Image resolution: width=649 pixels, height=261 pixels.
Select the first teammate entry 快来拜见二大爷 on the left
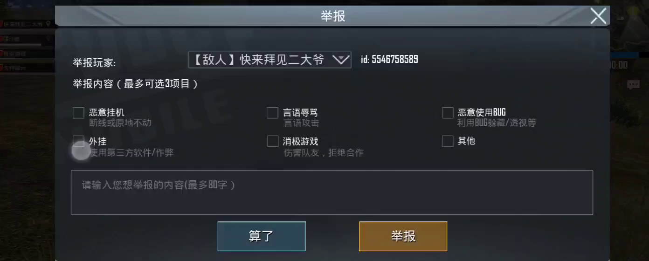(23, 24)
